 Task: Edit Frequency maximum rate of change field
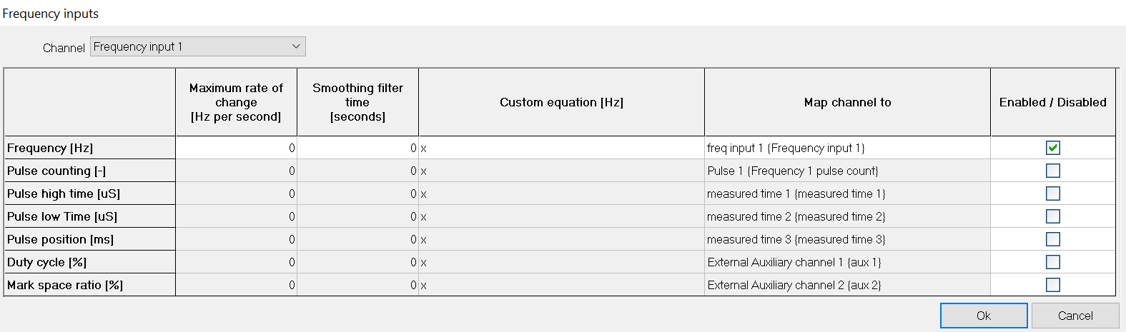[236, 148]
